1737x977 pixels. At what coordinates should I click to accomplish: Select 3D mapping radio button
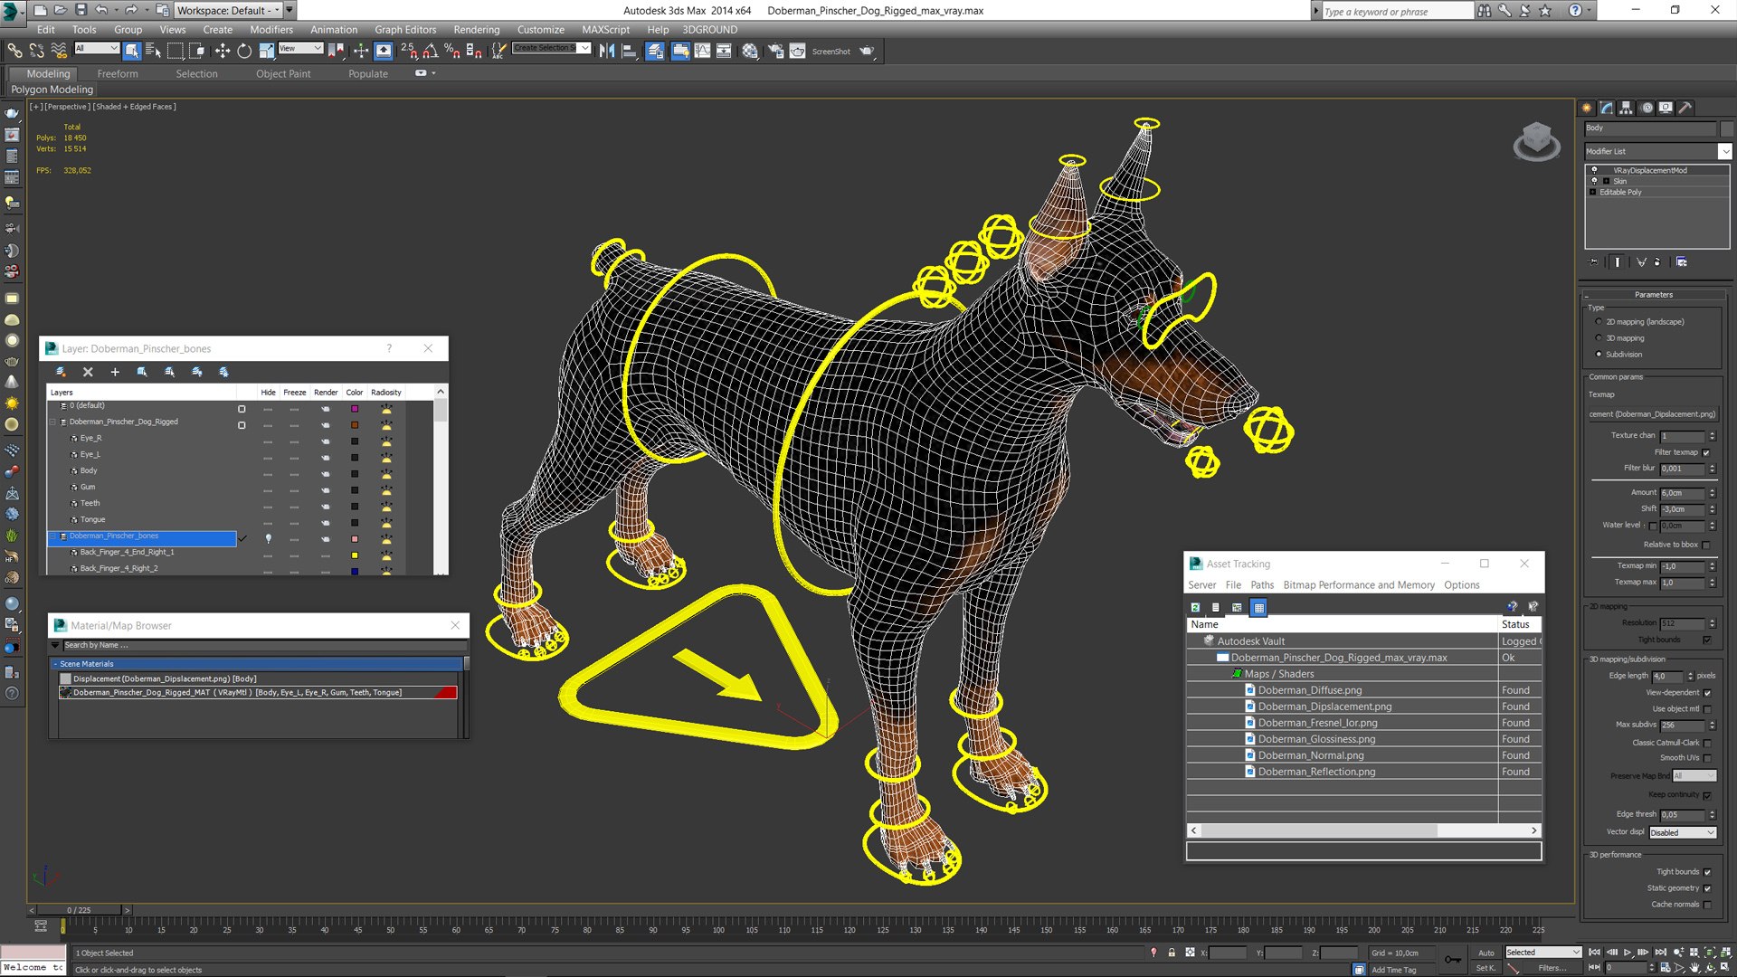tap(1599, 338)
